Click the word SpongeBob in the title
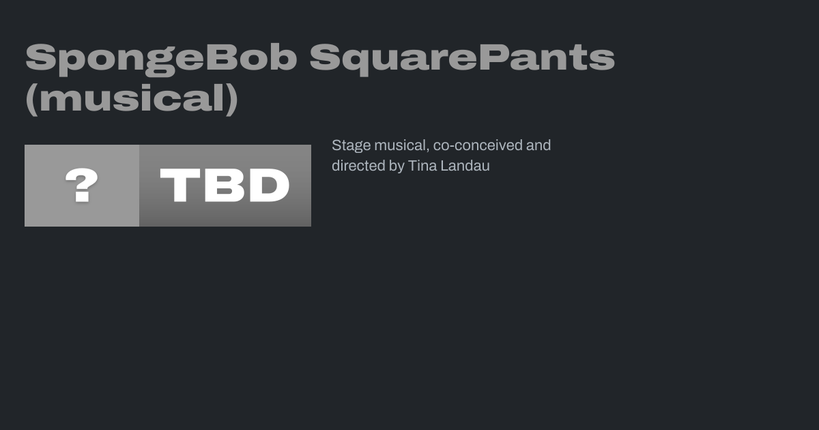 pos(161,58)
